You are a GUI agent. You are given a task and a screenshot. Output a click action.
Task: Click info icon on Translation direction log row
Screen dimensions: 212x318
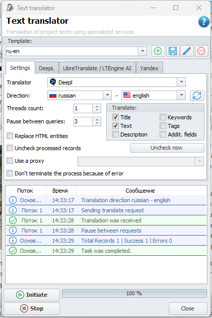pyautogui.click(x=13, y=200)
